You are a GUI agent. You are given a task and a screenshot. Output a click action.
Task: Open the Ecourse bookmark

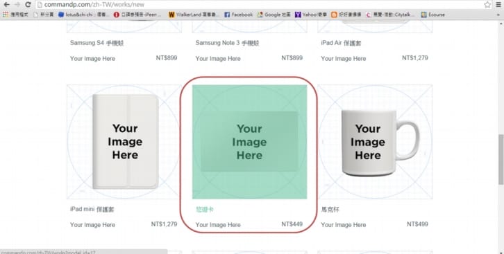pyautogui.click(x=433, y=15)
